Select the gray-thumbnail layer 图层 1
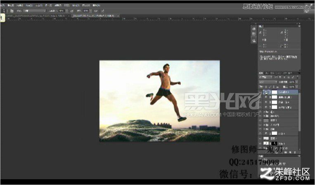Screen dimensions: 315x185 click(x=281, y=120)
